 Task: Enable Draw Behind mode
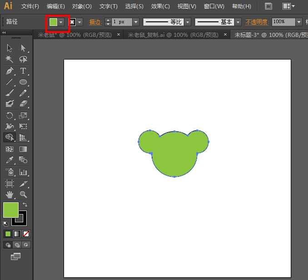[17, 245]
